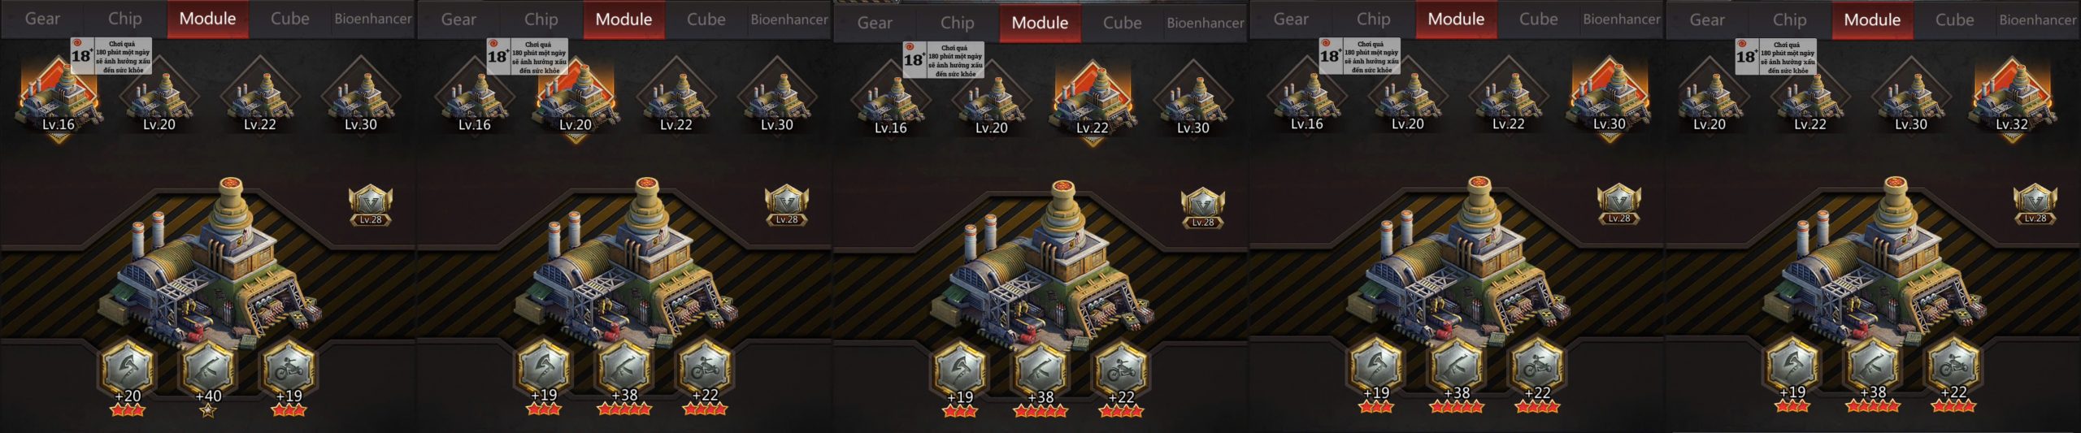Open Gear tab in panel with selected Lv.16
Image resolution: width=2081 pixels, height=433 pixels.
pyautogui.click(x=42, y=19)
